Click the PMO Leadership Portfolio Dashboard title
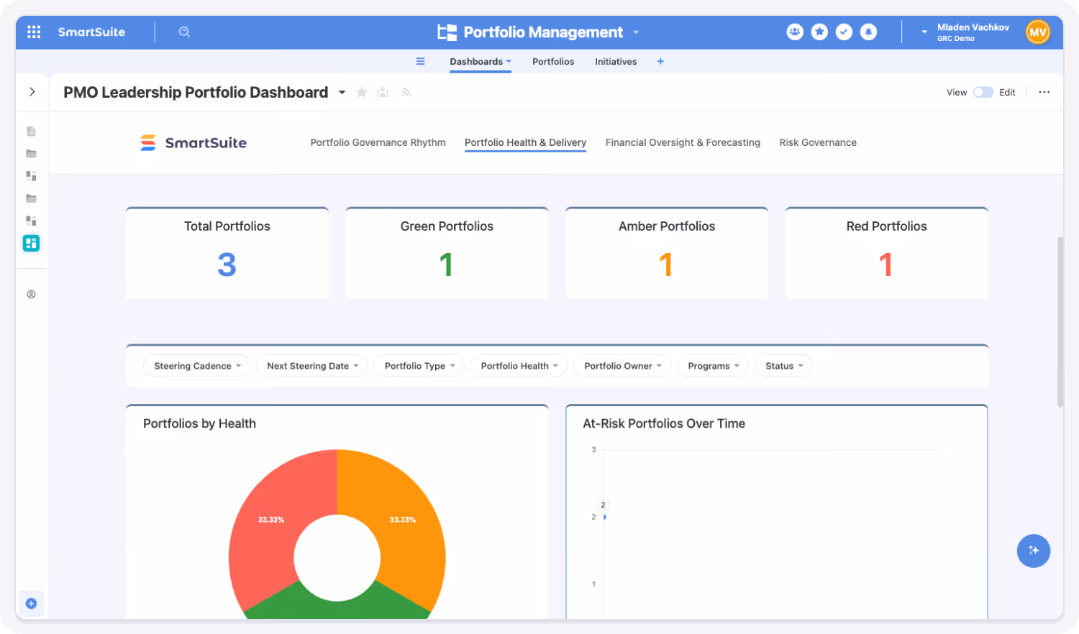 coord(196,92)
